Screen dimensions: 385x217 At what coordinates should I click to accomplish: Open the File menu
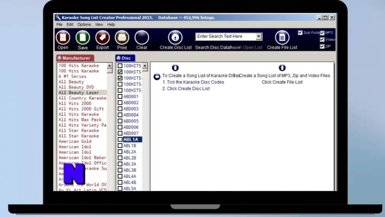[x=59, y=24]
